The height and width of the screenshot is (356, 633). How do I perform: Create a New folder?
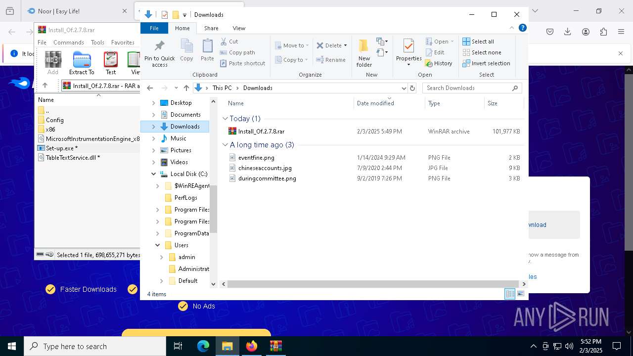(x=364, y=53)
